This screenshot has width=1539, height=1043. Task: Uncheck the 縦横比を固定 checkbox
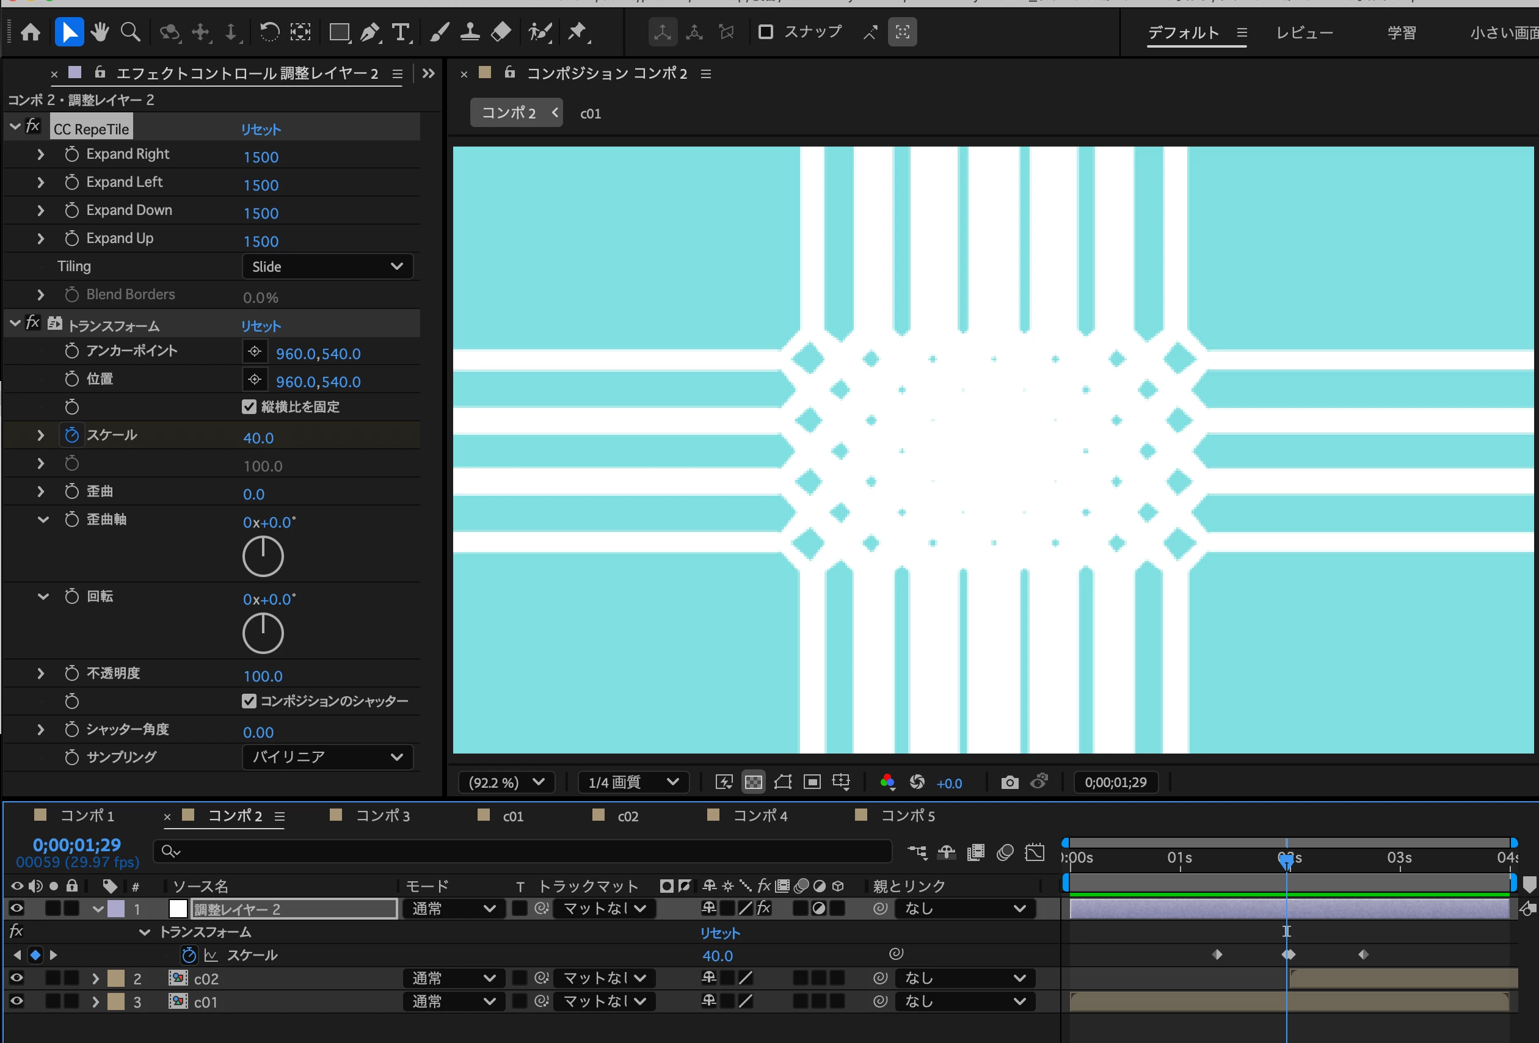(249, 407)
